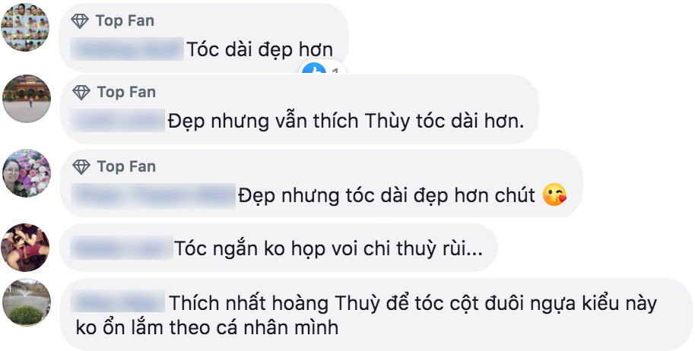Click the blurred name before 'Tóc dài đẹp hơn'

pyautogui.click(x=127, y=49)
